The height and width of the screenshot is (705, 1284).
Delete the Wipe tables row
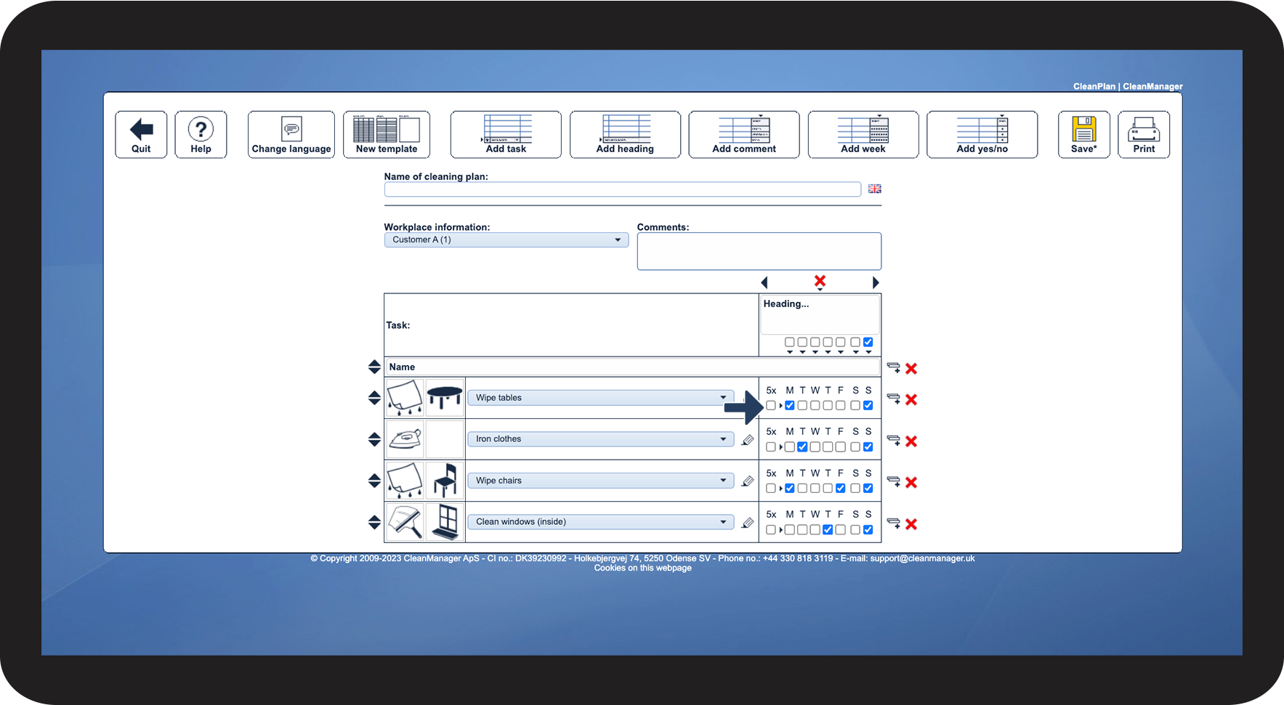pos(911,399)
